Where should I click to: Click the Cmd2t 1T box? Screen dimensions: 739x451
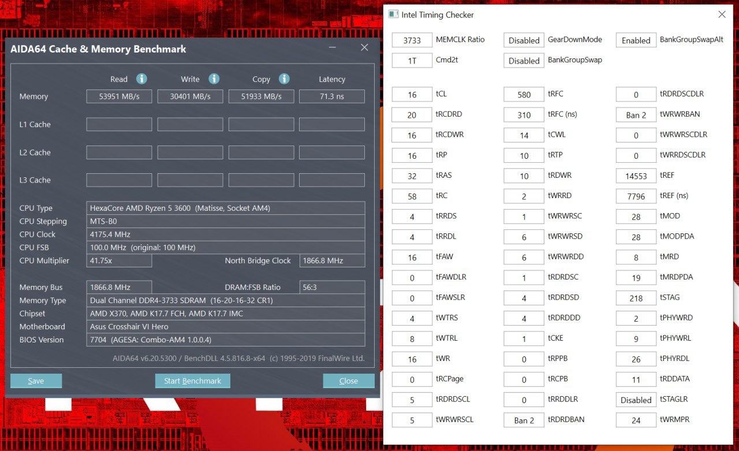pyautogui.click(x=412, y=60)
